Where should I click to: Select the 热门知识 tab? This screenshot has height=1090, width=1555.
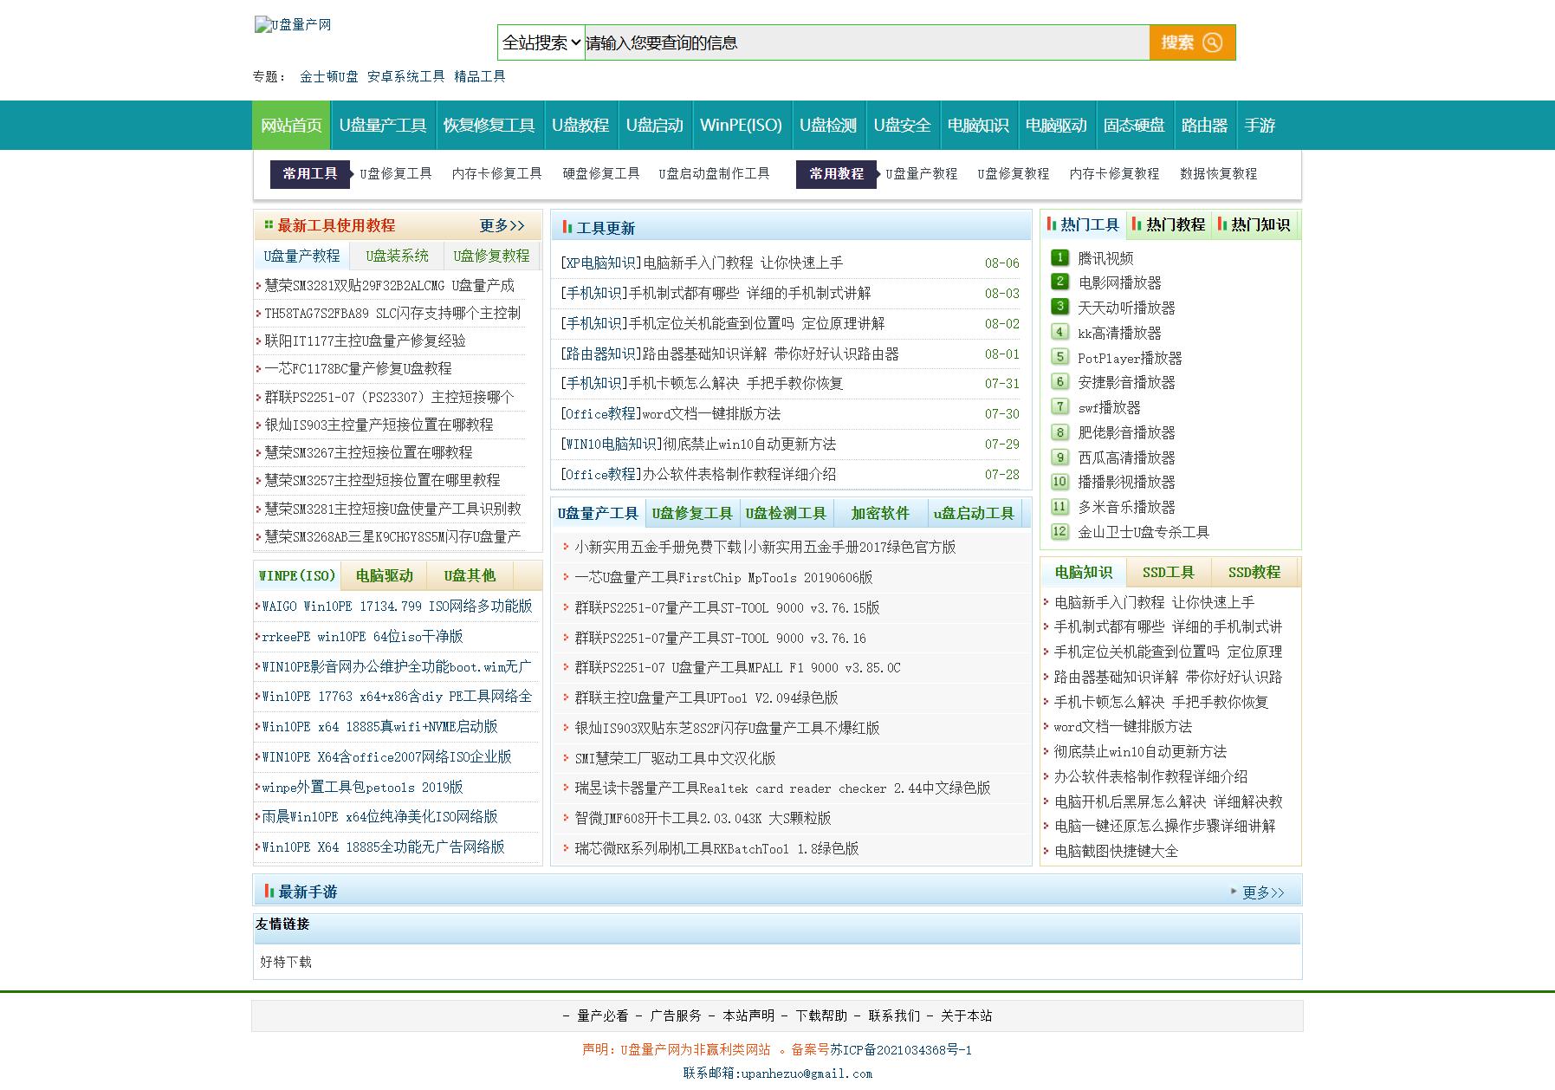[1254, 224]
